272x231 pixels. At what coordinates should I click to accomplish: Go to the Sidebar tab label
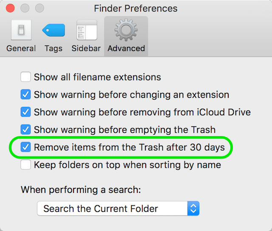pyautogui.click(x=86, y=48)
